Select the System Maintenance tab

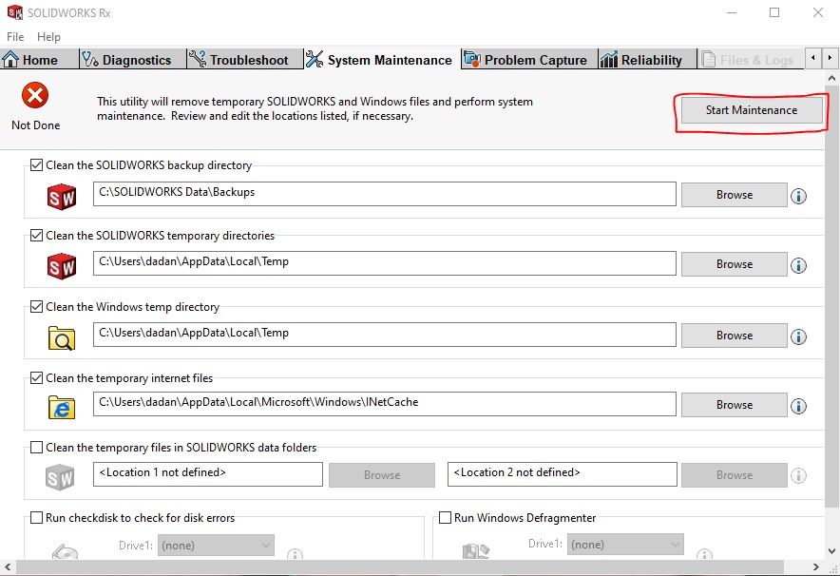pos(382,60)
